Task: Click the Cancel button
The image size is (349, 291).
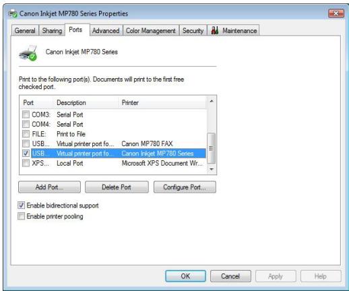Action: (x=230, y=276)
